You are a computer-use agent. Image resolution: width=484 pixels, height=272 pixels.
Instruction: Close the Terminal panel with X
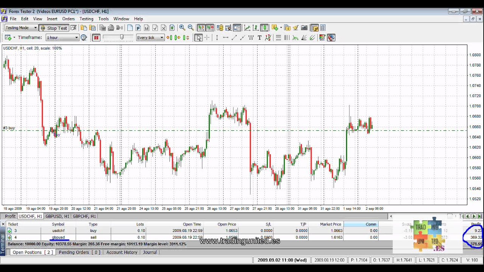pyautogui.click(x=3, y=224)
